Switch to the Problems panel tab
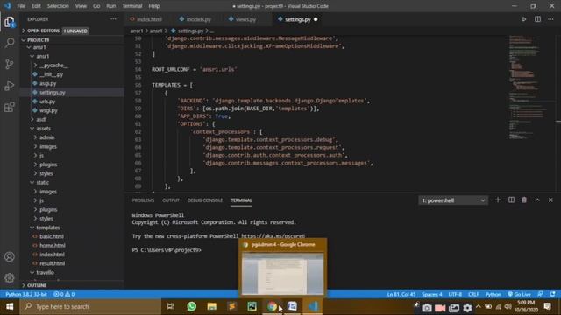 pyautogui.click(x=143, y=200)
